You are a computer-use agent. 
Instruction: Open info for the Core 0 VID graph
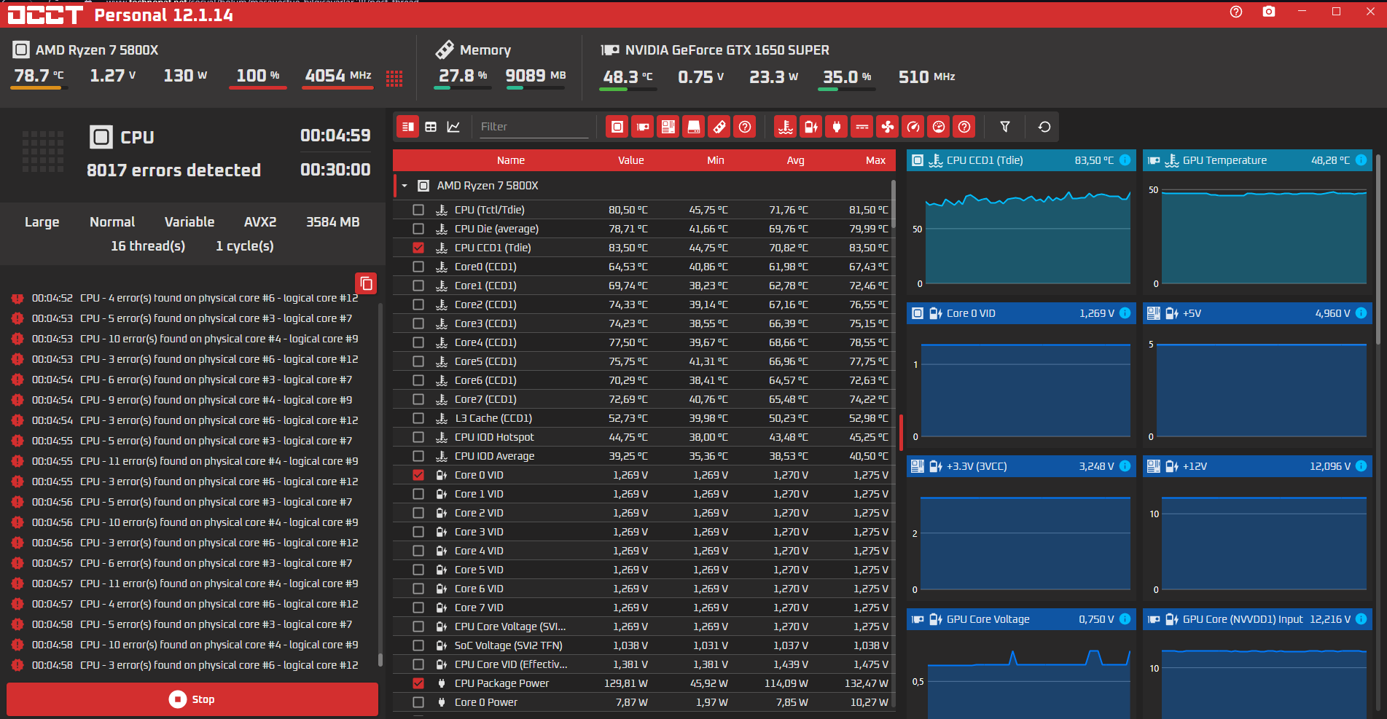click(1125, 313)
